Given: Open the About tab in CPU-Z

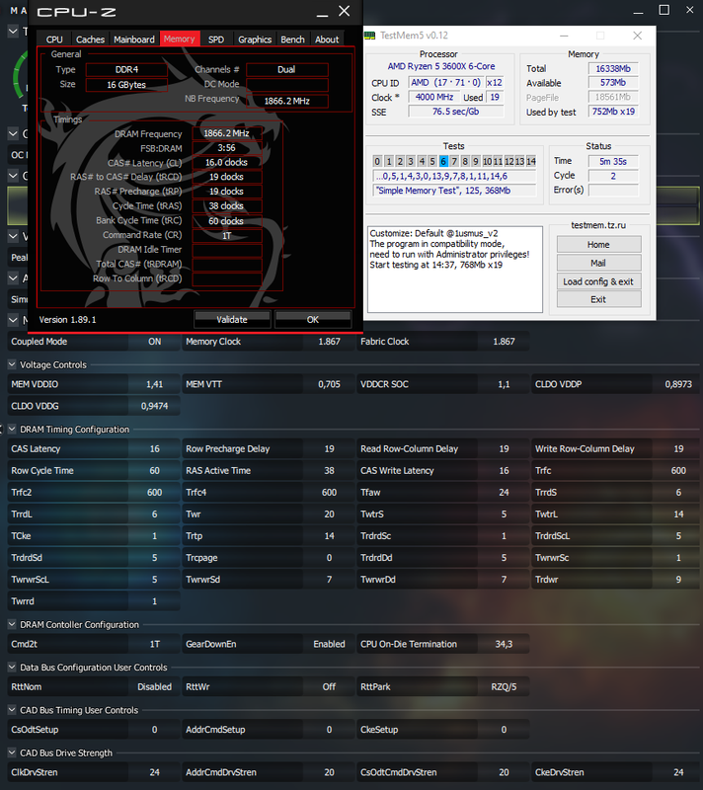Looking at the screenshot, I should coord(327,39).
